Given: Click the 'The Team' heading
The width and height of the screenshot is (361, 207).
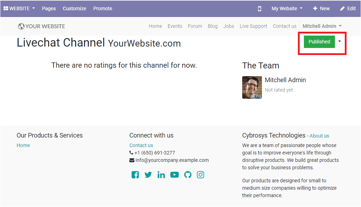Looking at the screenshot, I should click(x=261, y=66).
